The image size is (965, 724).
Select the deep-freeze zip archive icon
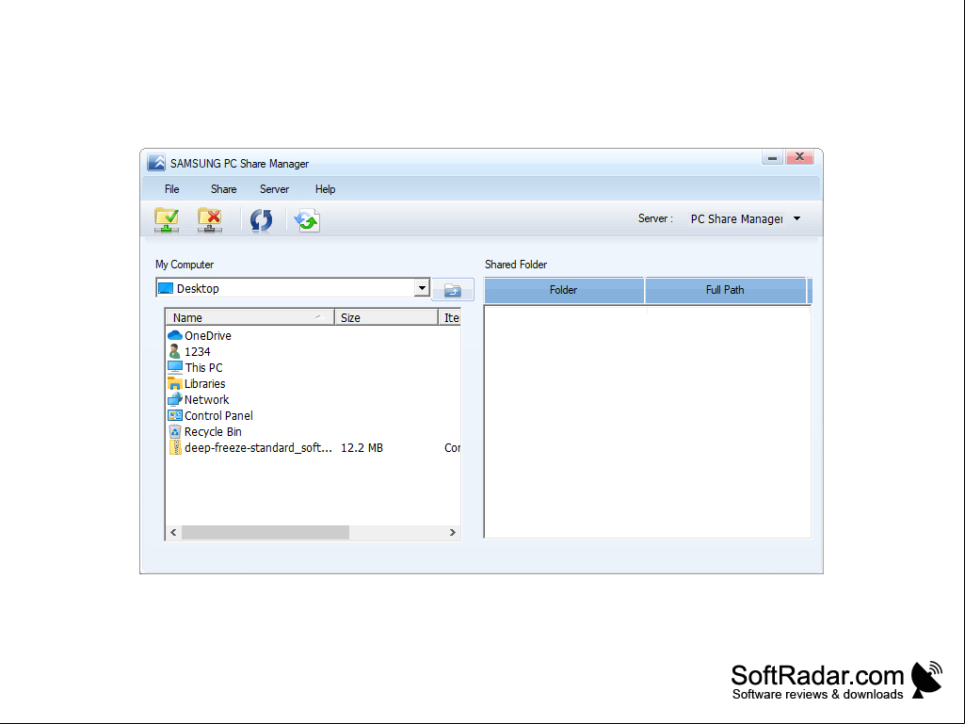click(175, 447)
